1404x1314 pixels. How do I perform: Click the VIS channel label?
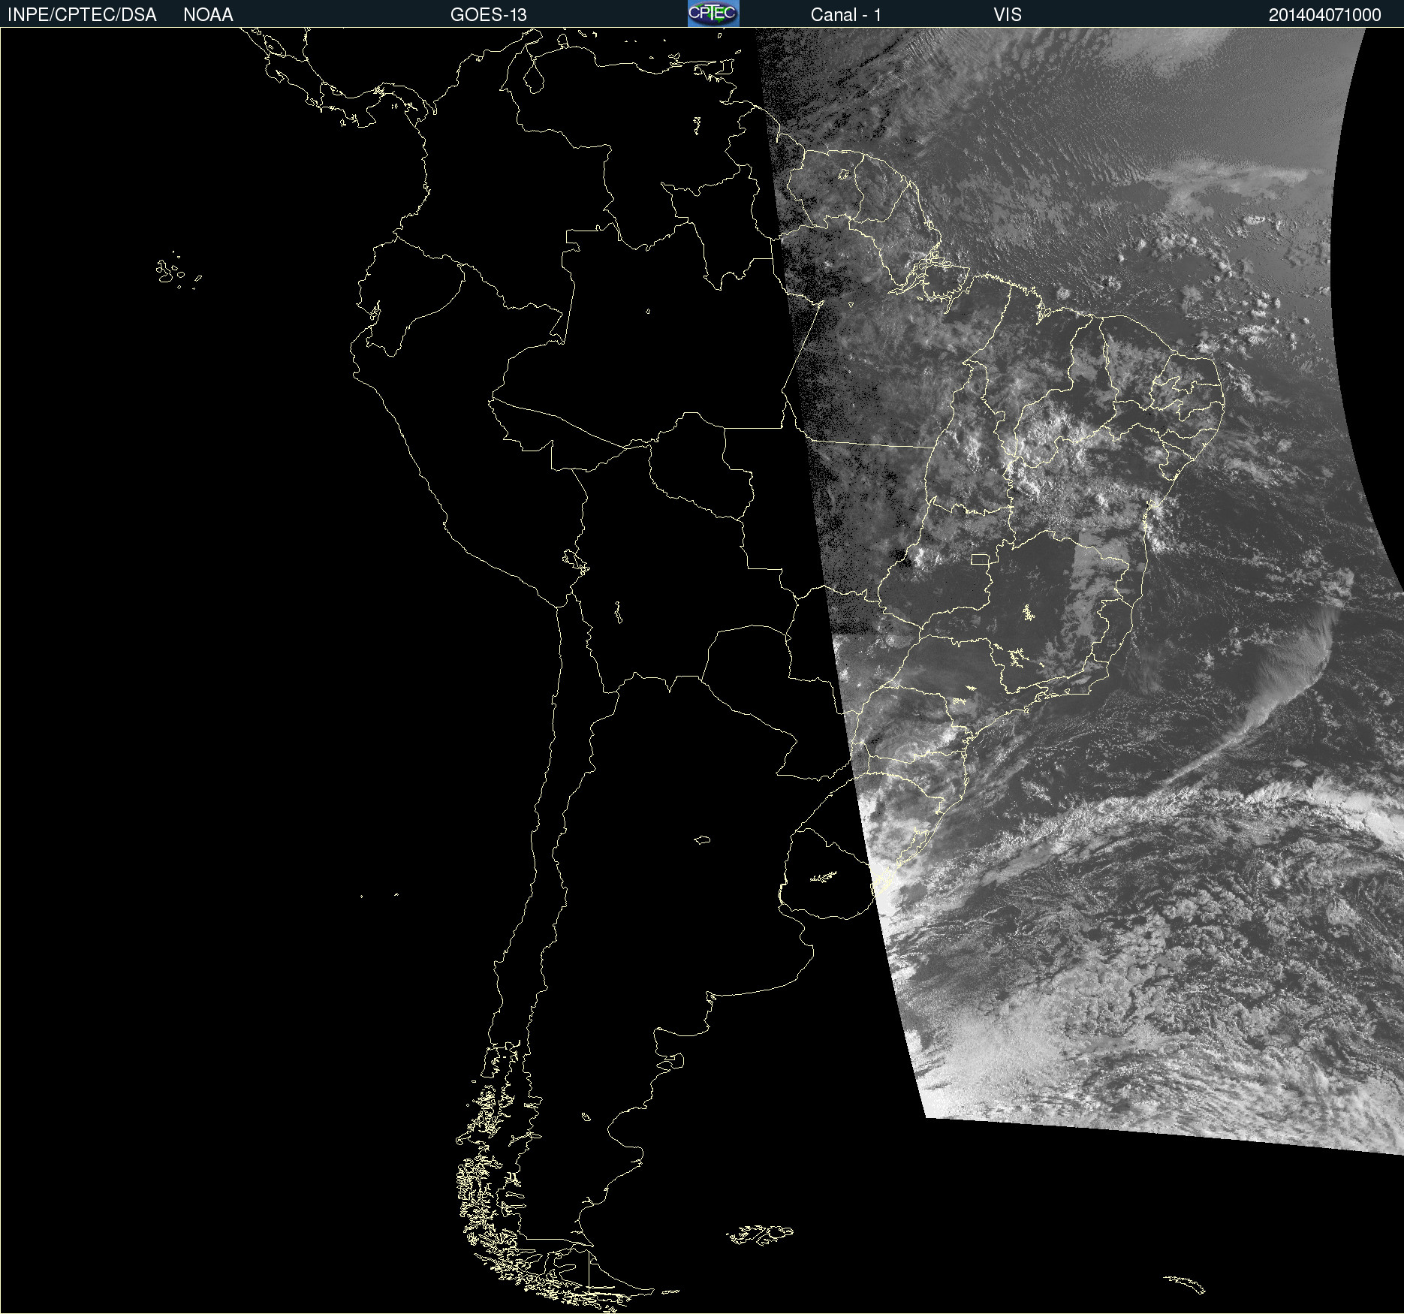[1008, 15]
